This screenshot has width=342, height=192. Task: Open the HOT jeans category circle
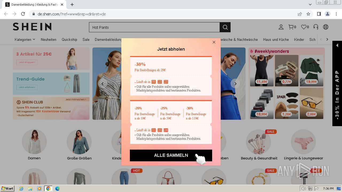tap(124, 177)
